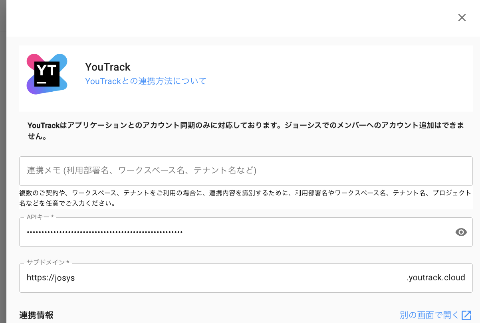Select the 連携情報 section heading

(36, 315)
